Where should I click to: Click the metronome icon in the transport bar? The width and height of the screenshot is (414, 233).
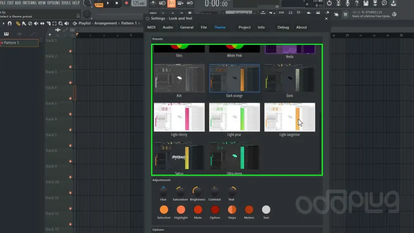coord(153,4)
